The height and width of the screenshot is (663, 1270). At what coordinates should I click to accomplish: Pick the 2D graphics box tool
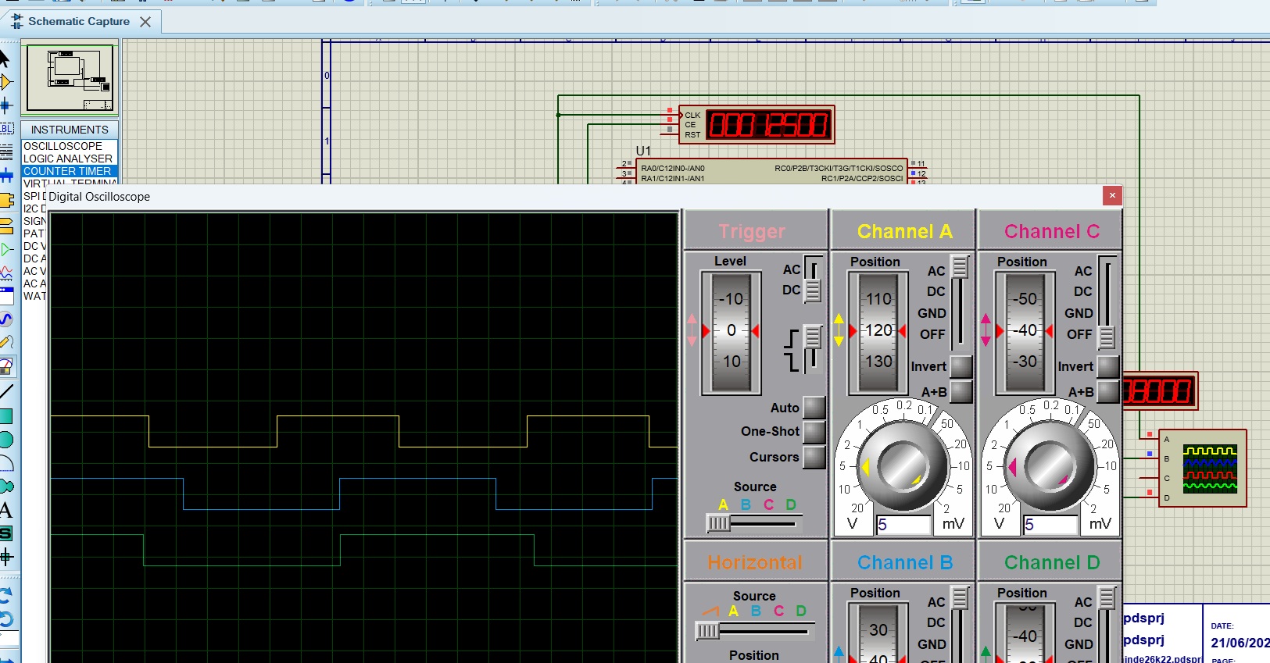click(6, 415)
